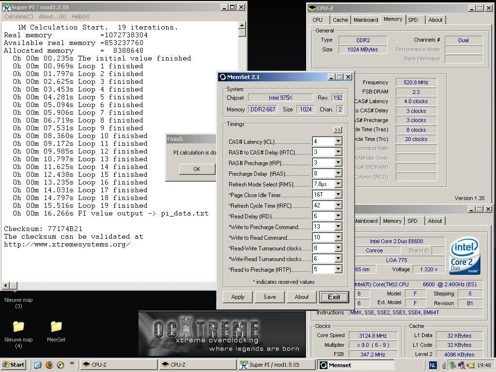Click the 3124.8 MHz Core Speed value
Viewport: 496px width, 372px height.
pyautogui.click(x=372, y=336)
